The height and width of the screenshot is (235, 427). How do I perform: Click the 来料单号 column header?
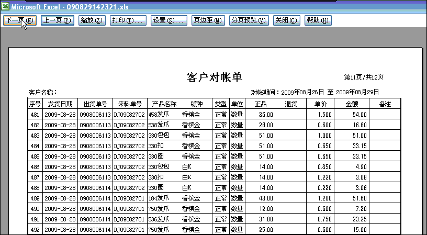[130, 104]
